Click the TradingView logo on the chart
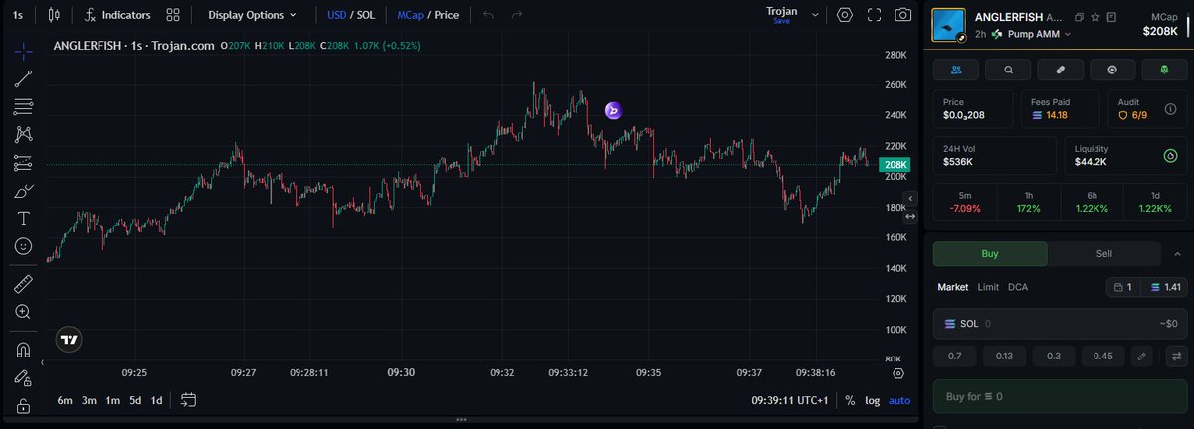Viewport: 1194px width, 429px height. click(x=69, y=339)
